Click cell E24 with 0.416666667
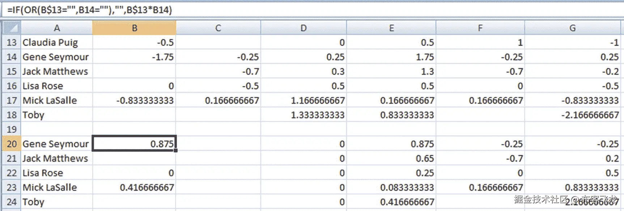 coord(391,202)
